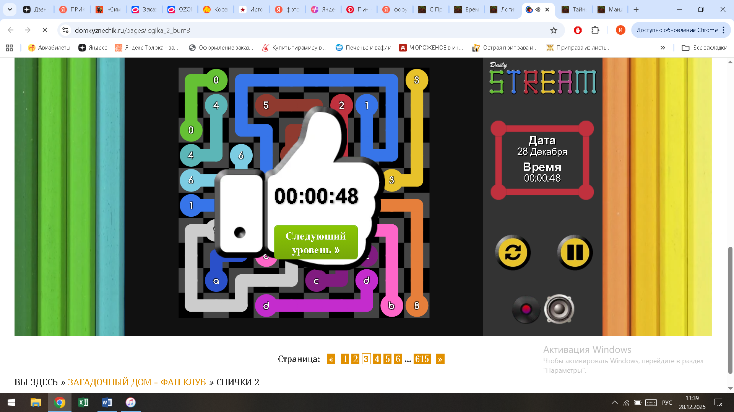The height and width of the screenshot is (412, 734).
Task: Click the РУС keyboard layout indicator in the tray
Action: pos(667,402)
